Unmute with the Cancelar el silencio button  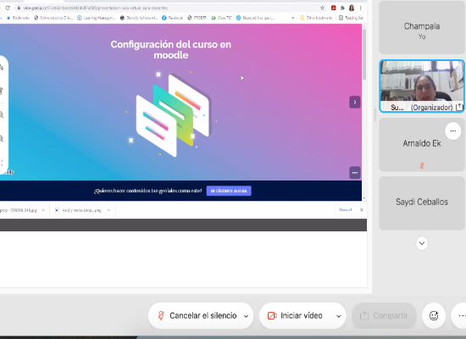[x=197, y=315]
